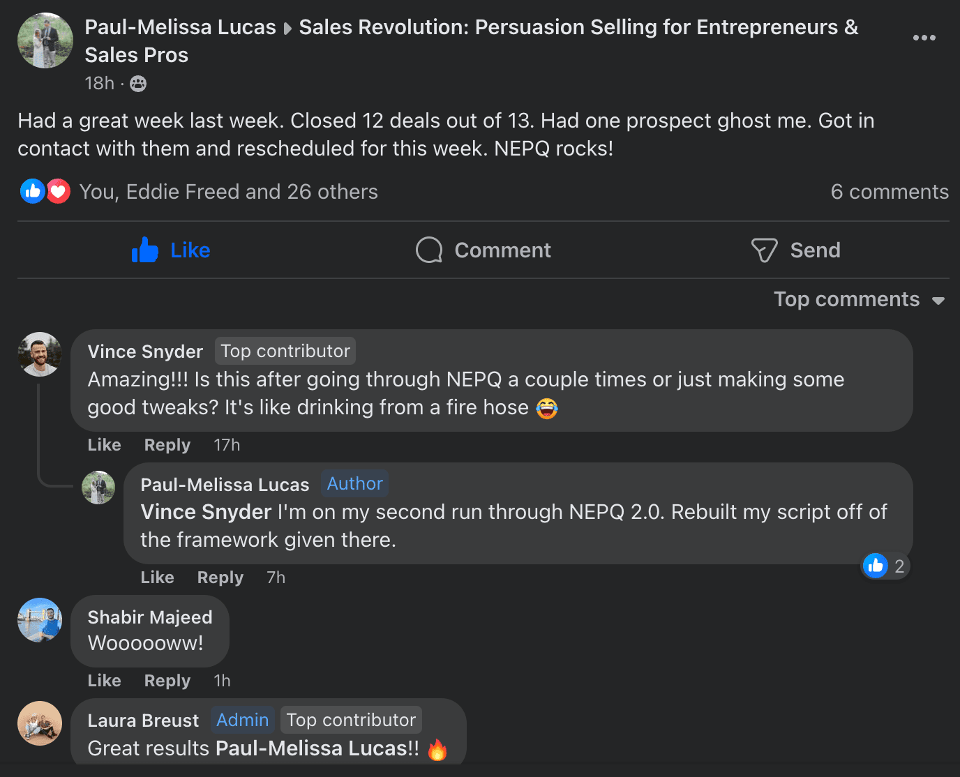The width and height of the screenshot is (960, 777).
Task: Like Paul-Melissa Lucas's reply comment
Action: tap(157, 578)
